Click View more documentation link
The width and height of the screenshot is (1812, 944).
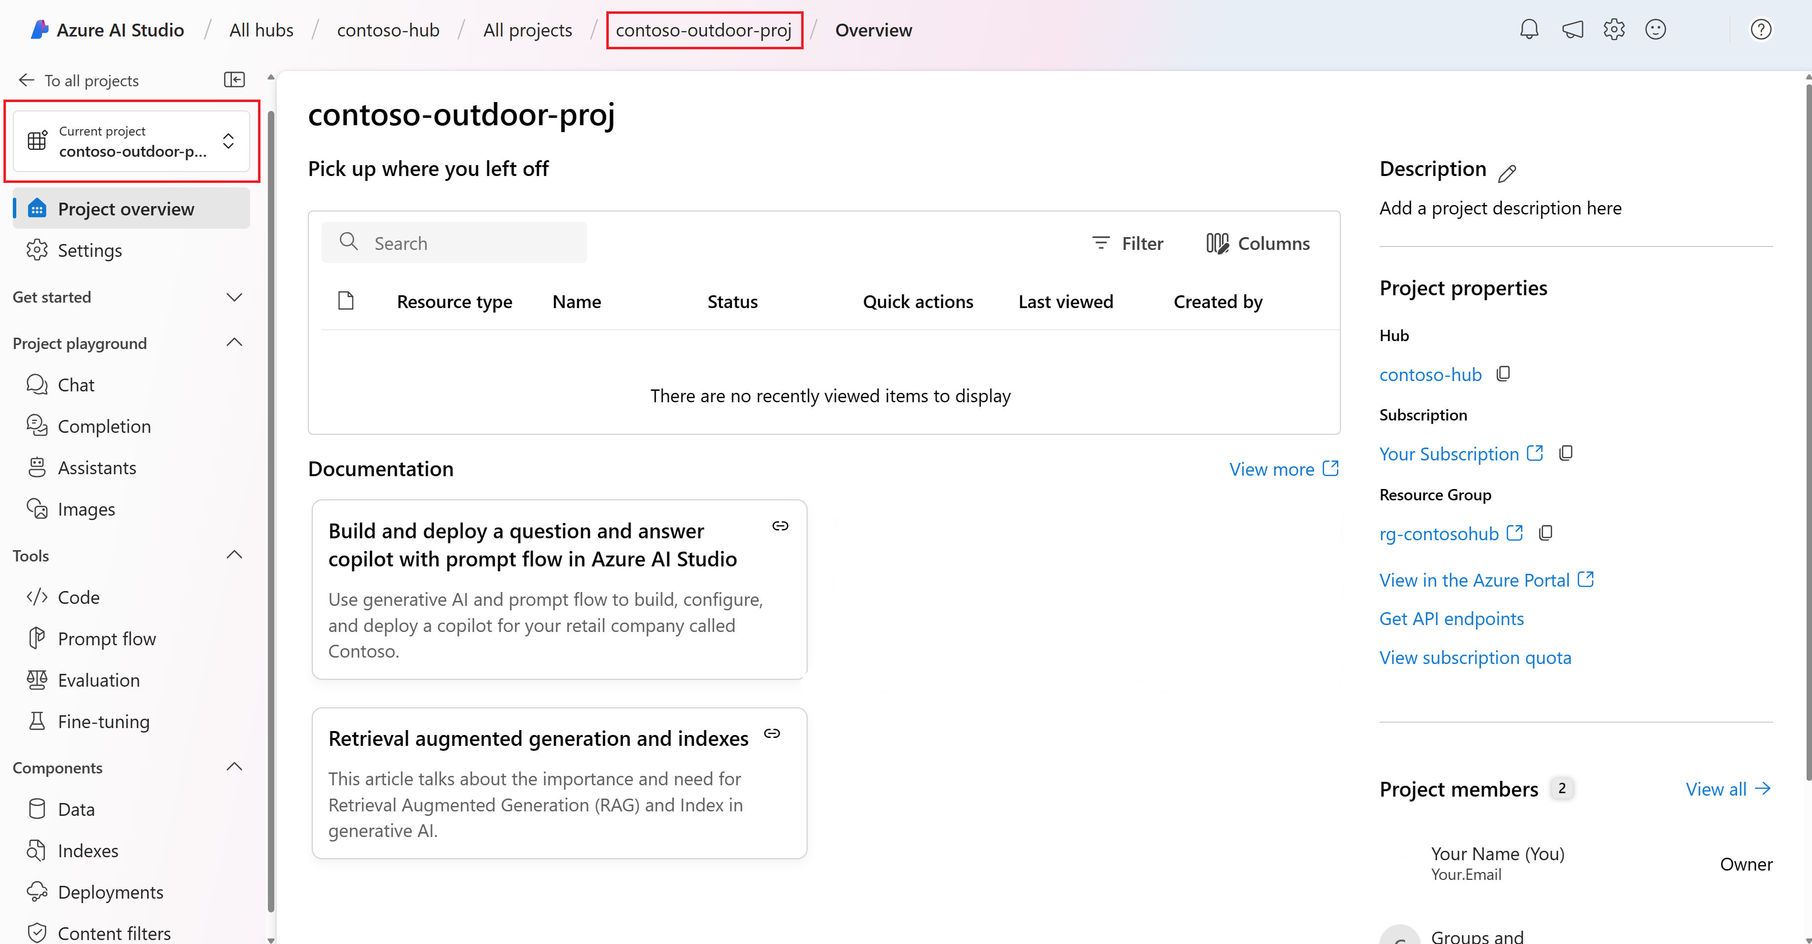1284,469
